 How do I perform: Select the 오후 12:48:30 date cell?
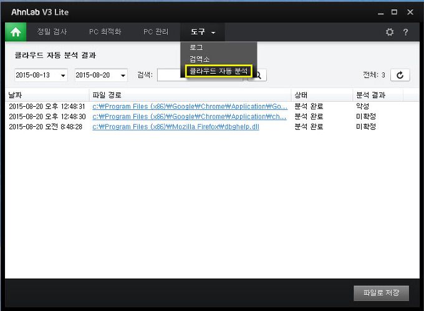(x=47, y=117)
